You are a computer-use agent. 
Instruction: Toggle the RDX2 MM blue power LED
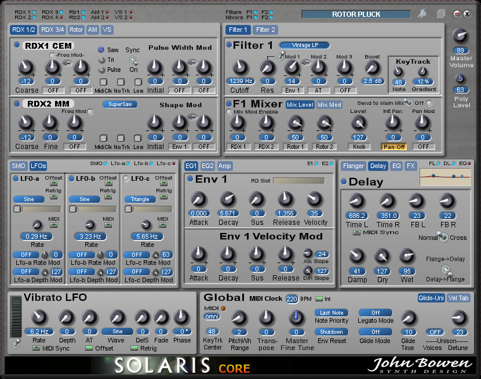[x=17, y=104]
